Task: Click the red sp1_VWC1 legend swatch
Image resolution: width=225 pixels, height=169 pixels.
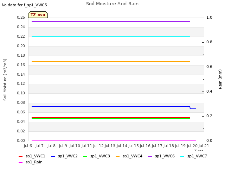Action: tap(20, 156)
